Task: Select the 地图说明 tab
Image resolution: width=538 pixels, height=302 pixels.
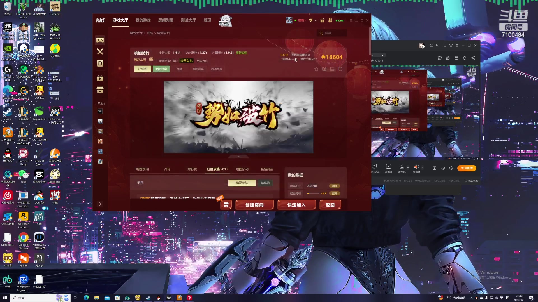Action: 142,169
